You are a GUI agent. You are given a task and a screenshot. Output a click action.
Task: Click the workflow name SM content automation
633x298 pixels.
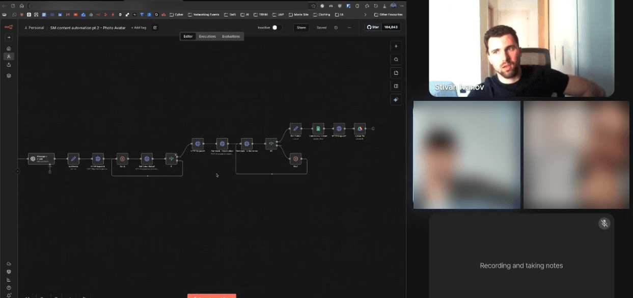tap(88, 28)
